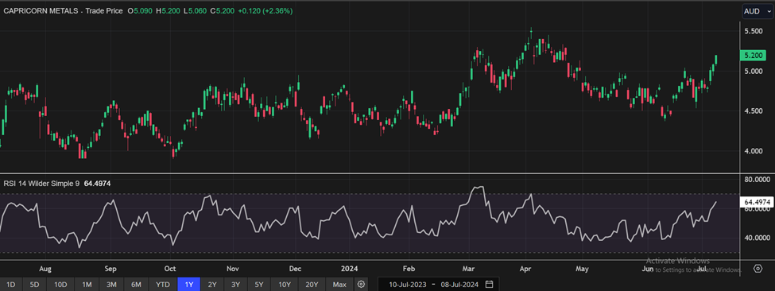Select the 3Y time range
Screen dimensions: 775x291
[236, 285]
